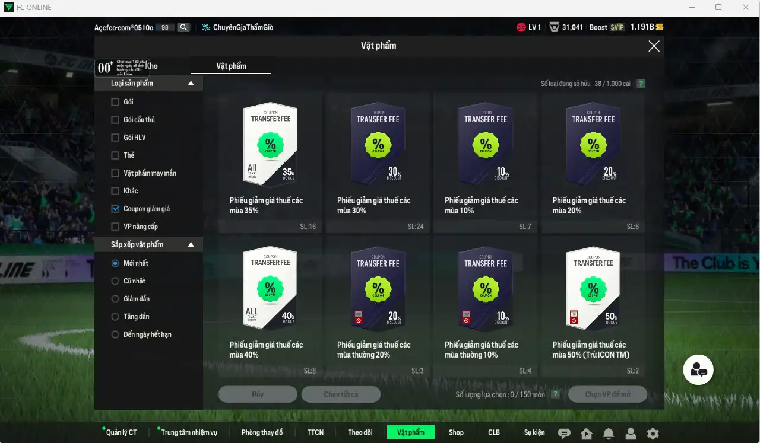This screenshot has height=443, width=760.
Task: Enable the Thẻ filter checkbox
Action: pyautogui.click(x=115, y=155)
